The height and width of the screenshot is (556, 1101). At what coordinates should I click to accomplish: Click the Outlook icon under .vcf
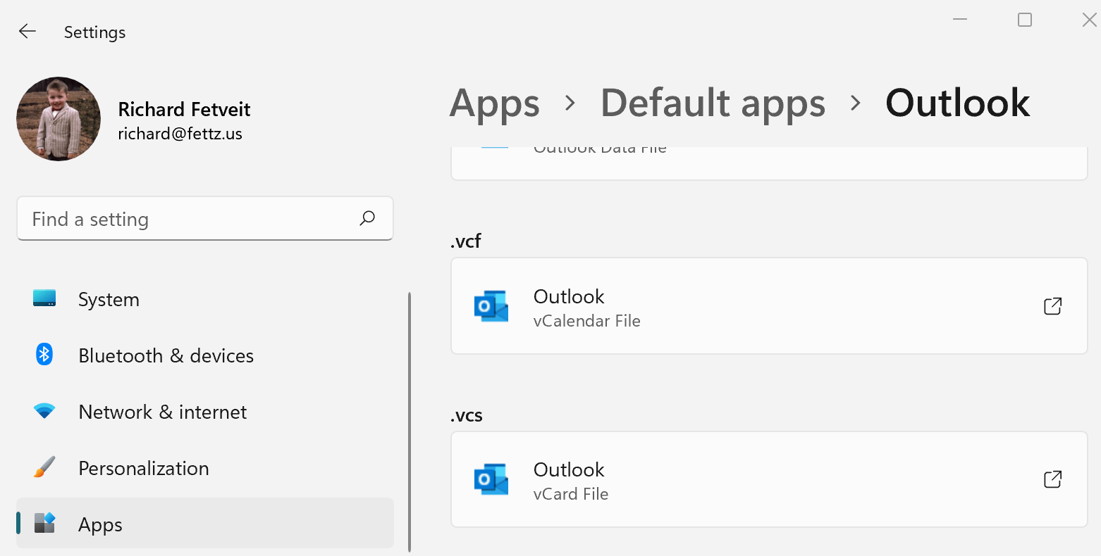click(491, 306)
